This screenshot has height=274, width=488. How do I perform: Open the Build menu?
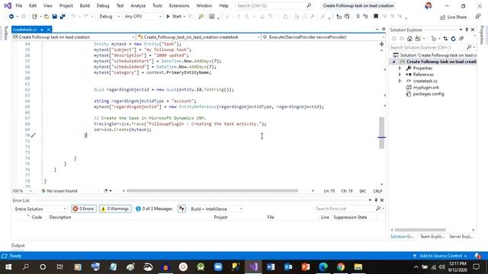pos(85,5)
